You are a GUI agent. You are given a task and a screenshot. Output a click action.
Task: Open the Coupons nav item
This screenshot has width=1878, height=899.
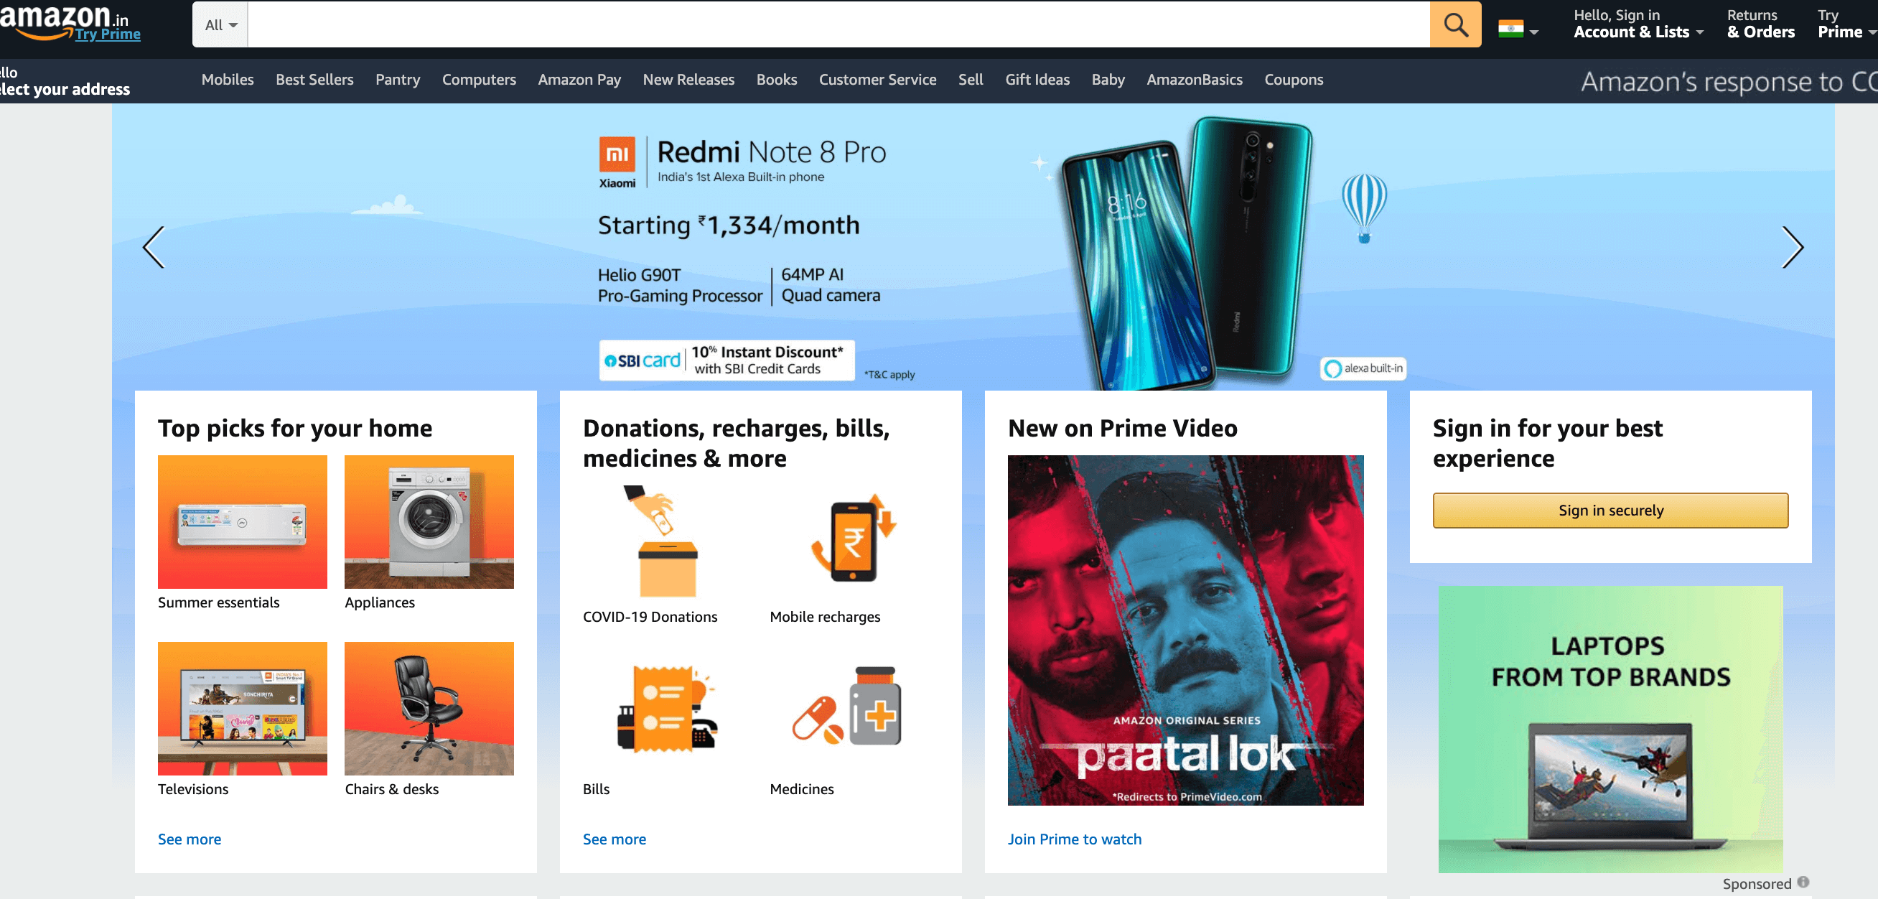tap(1294, 80)
